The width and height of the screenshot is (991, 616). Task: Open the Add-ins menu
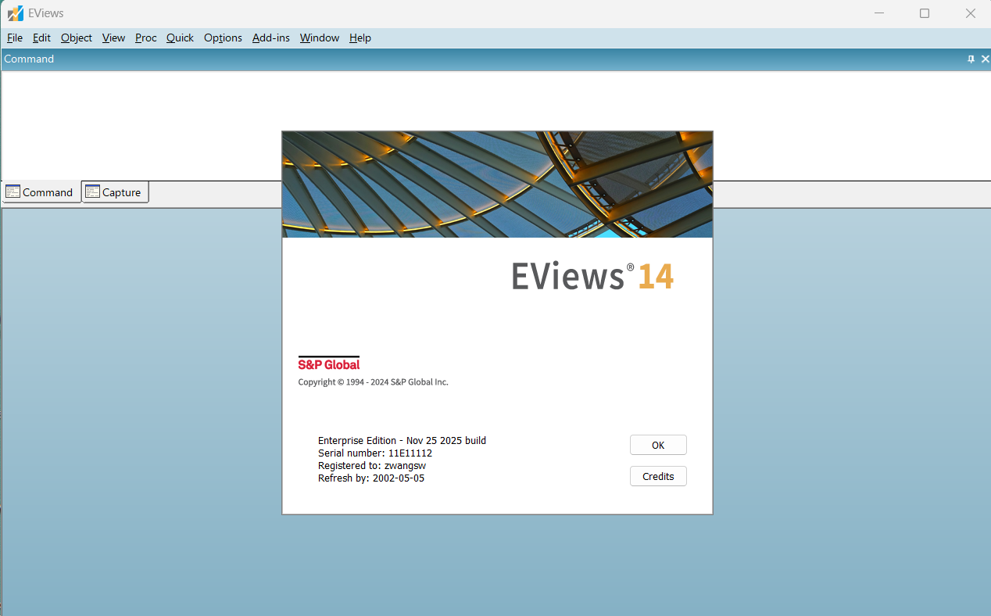(x=271, y=38)
